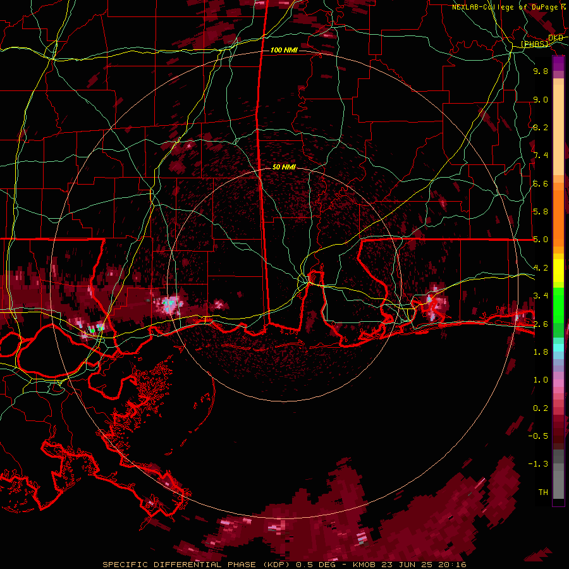Click the -0.5 scale value
The width and height of the screenshot is (569, 569).
(x=538, y=436)
